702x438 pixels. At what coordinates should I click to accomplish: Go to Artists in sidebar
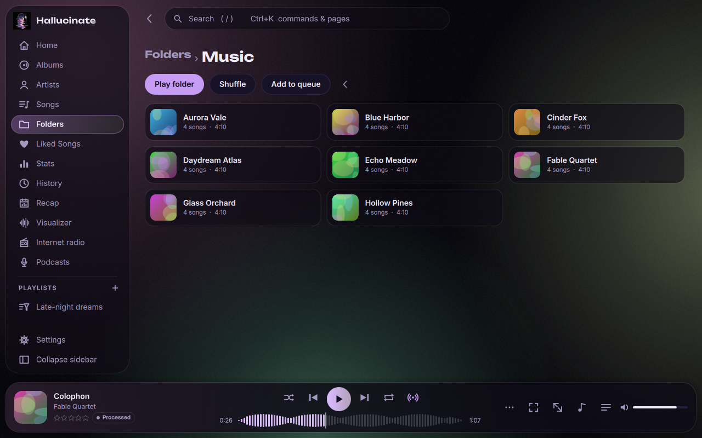point(67,85)
